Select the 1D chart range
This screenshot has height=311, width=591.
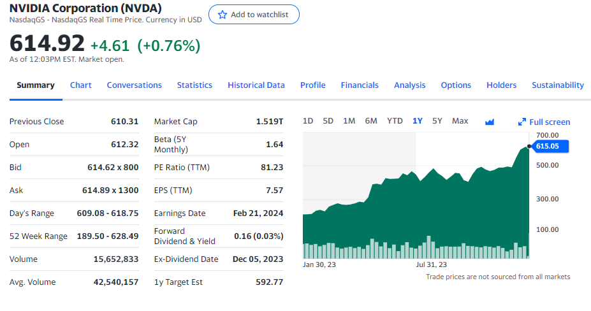click(308, 121)
